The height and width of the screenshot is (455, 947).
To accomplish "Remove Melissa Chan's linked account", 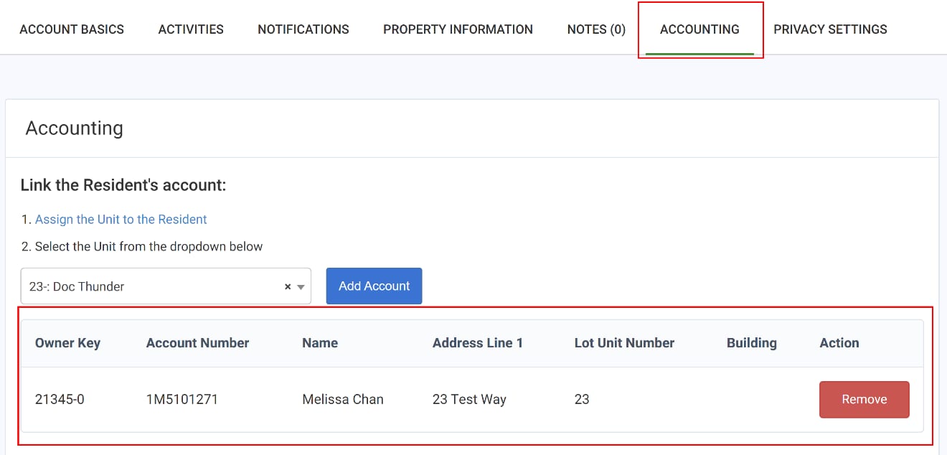I will pyautogui.click(x=864, y=400).
